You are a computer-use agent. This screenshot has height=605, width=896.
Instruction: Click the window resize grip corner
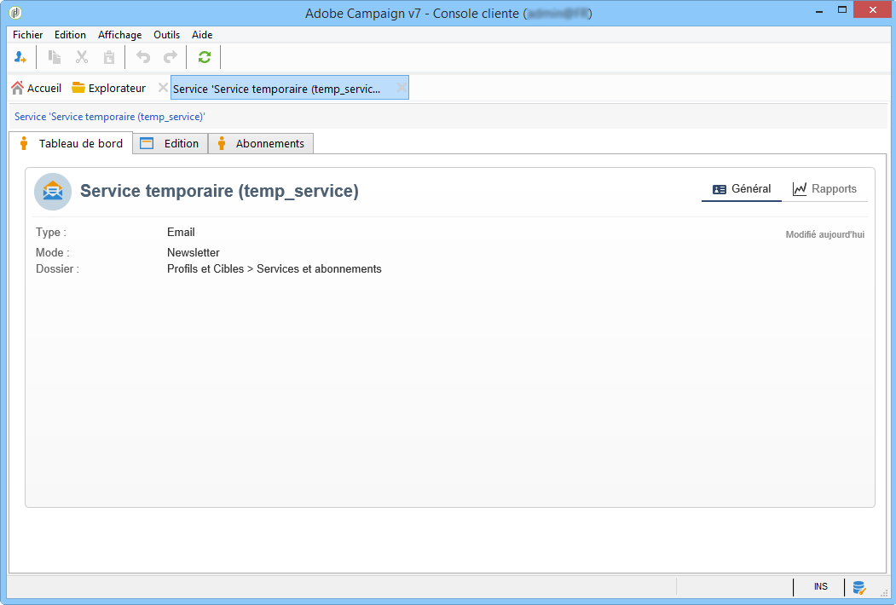coord(884,593)
